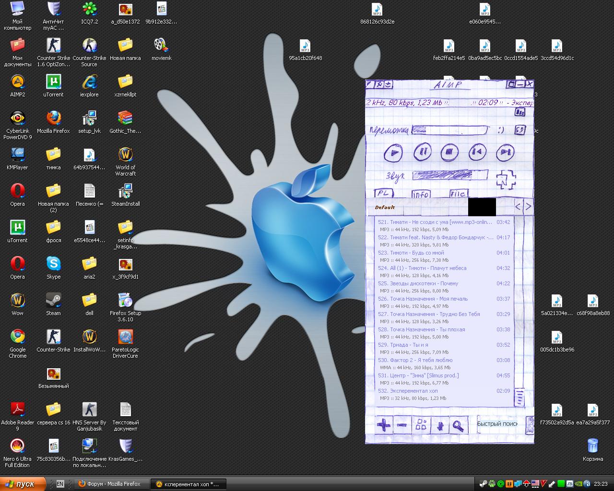Open the equalizer button in AIMP
614x491 pixels.
pyautogui.click(x=520, y=112)
